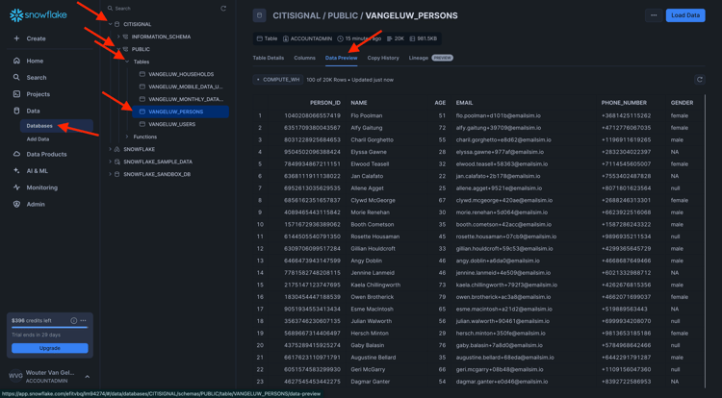This screenshot has height=398, width=722.
Task: Expand the INFORMATION_SCHEMA schema
Action: 118,37
